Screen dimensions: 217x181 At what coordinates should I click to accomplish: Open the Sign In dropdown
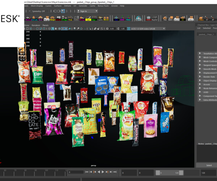pyautogui.click(x=88, y=11)
